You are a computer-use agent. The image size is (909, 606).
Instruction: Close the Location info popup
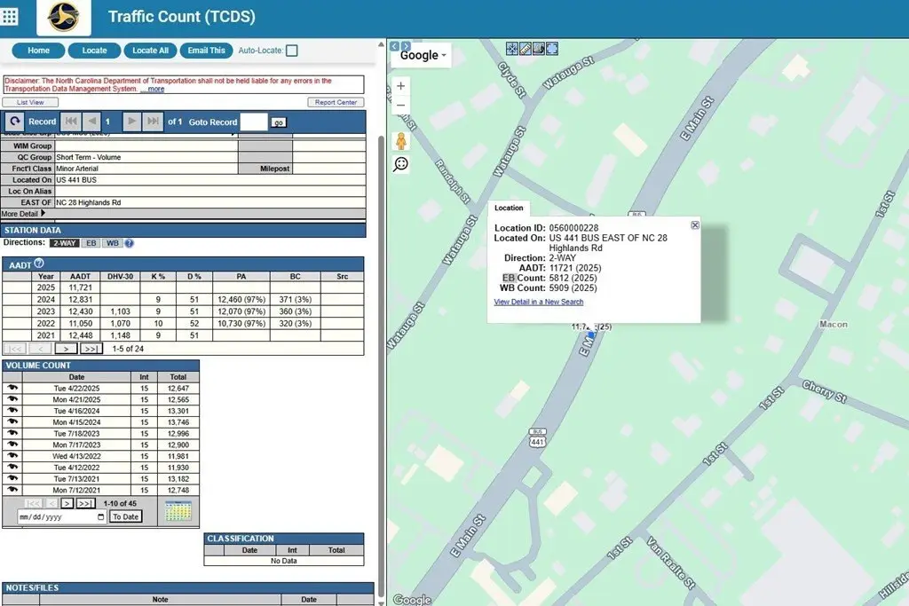click(x=695, y=225)
